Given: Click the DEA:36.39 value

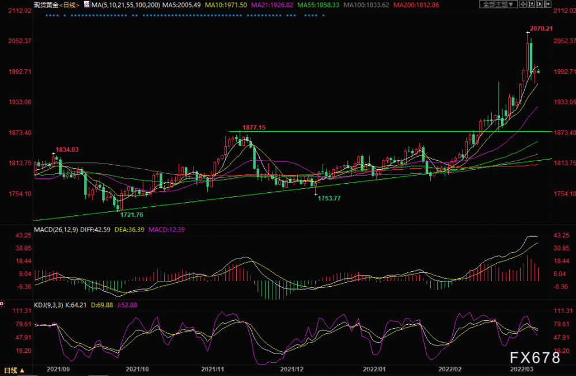Looking at the screenshot, I should 129,230.
